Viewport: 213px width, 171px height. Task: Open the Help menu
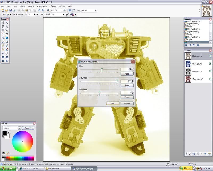tap(70, 6)
